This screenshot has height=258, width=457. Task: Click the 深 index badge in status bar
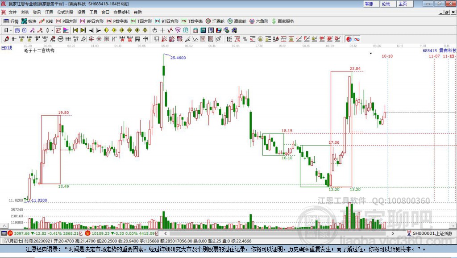pyautogui.click(x=88, y=233)
